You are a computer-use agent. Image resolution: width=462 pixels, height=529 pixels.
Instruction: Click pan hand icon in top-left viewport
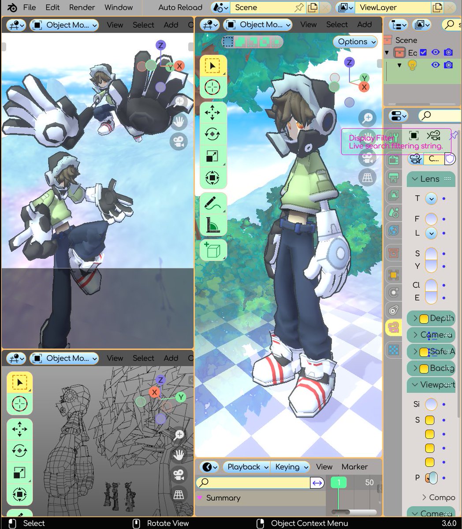(179, 122)
